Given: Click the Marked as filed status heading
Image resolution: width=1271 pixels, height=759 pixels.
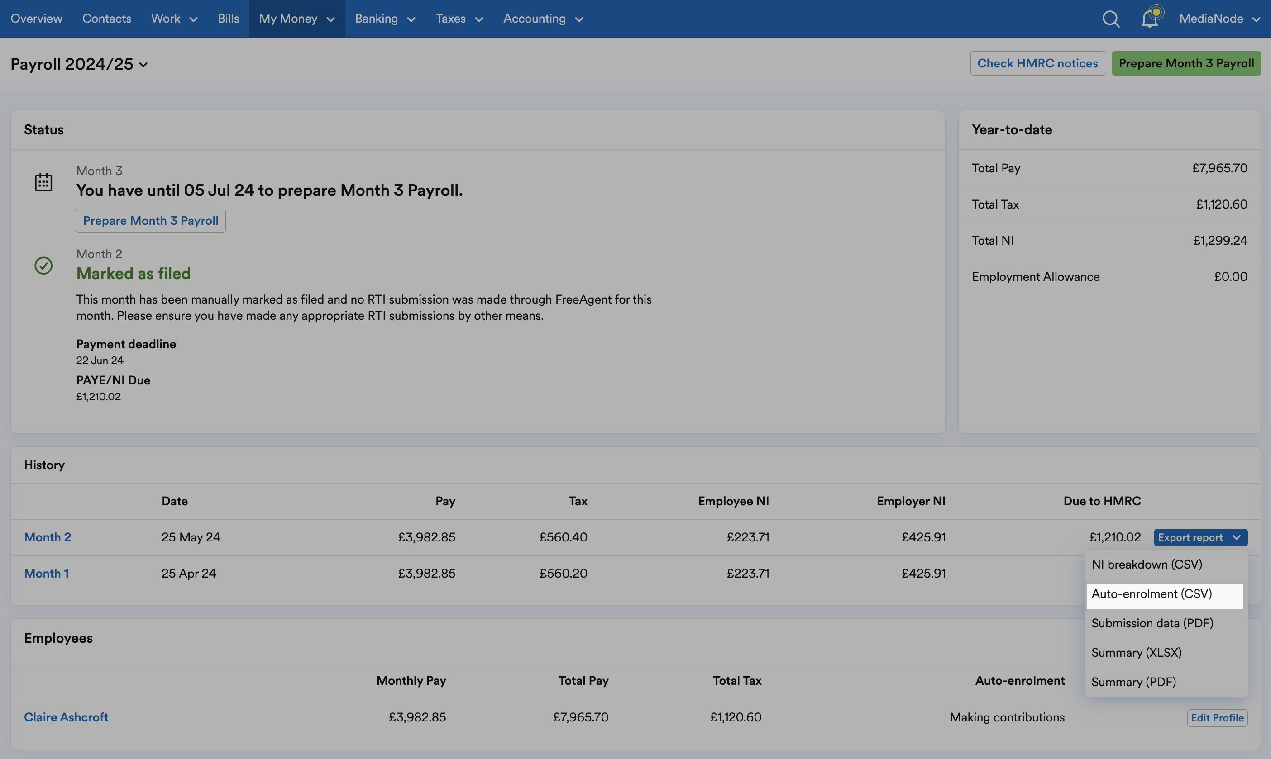Looking at the screenshot, I should coord(134,274).
